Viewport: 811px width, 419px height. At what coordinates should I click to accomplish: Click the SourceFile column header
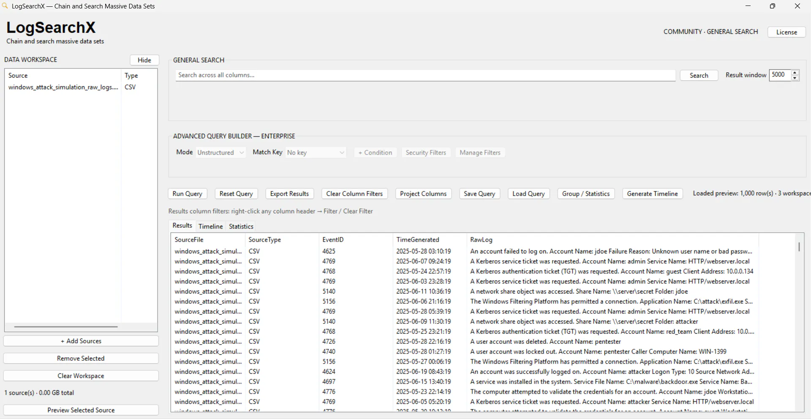[208, 239]
